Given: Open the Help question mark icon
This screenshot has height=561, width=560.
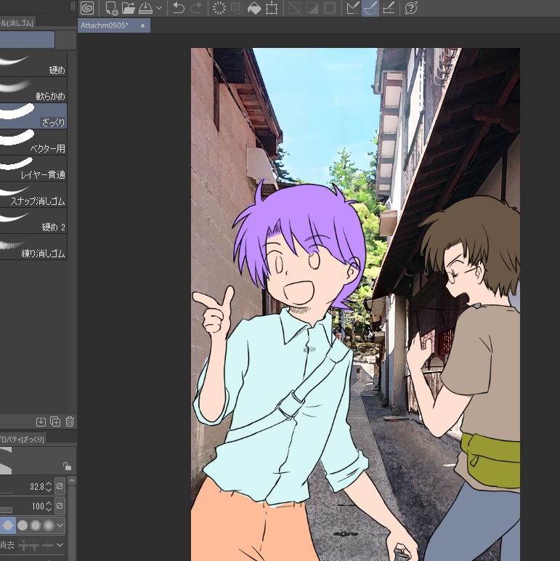Looking at the screenshot, I should click(410, 8).
